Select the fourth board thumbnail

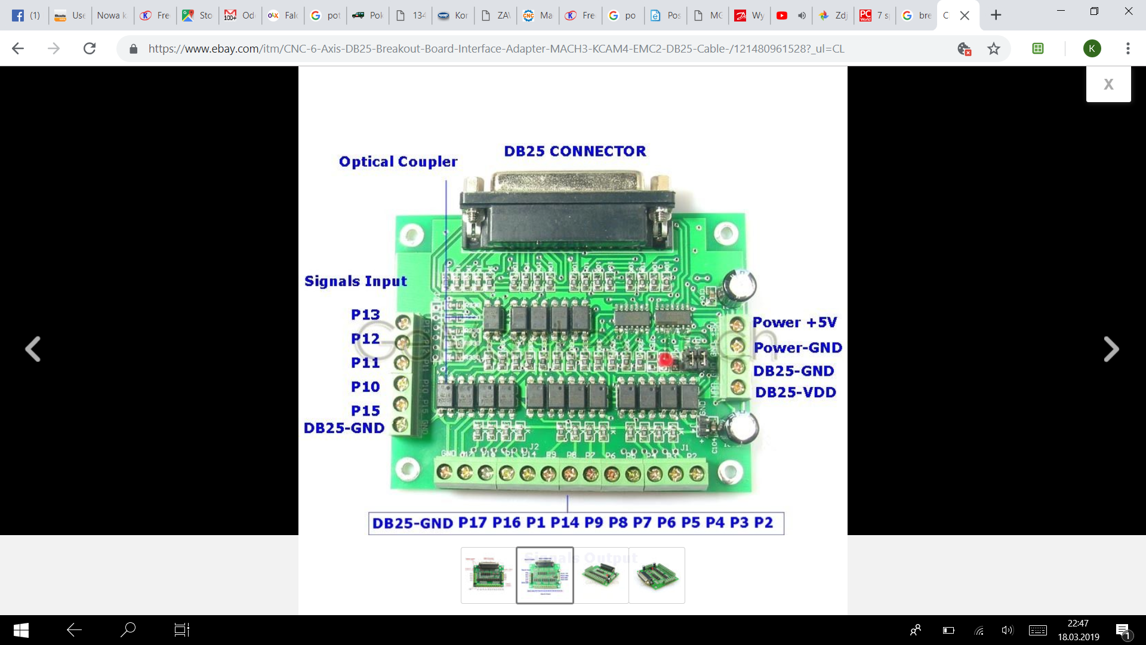(x=657, y=575)
